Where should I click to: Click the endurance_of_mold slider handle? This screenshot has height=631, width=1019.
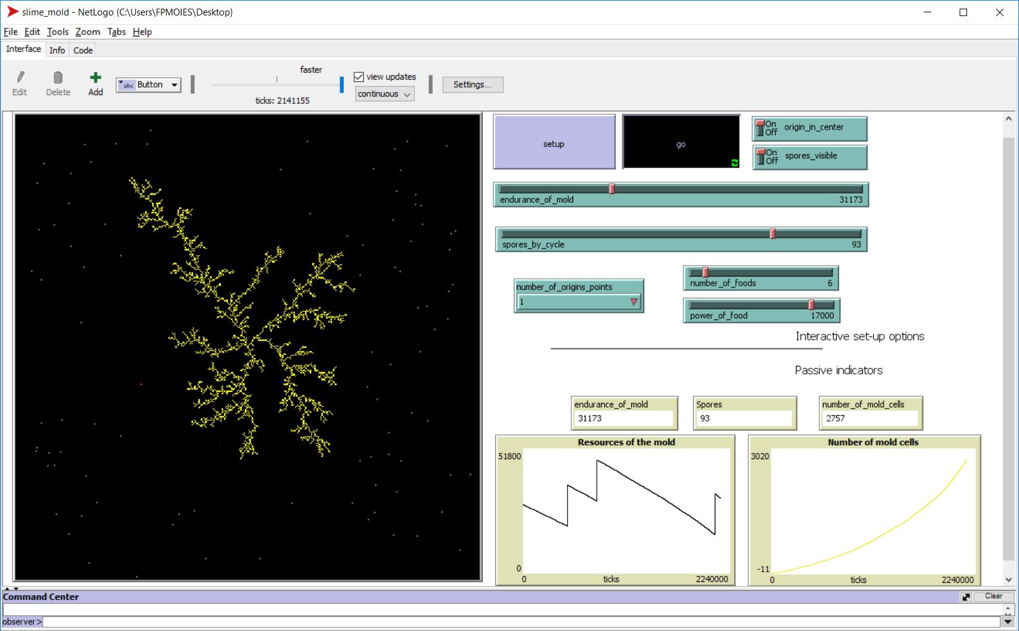tap(612, 189)
